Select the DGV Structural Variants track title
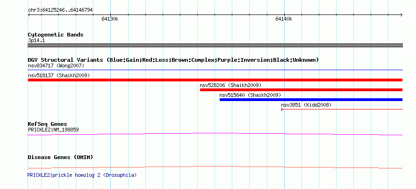This screenshot has height=189, width=416. [173, 60]
